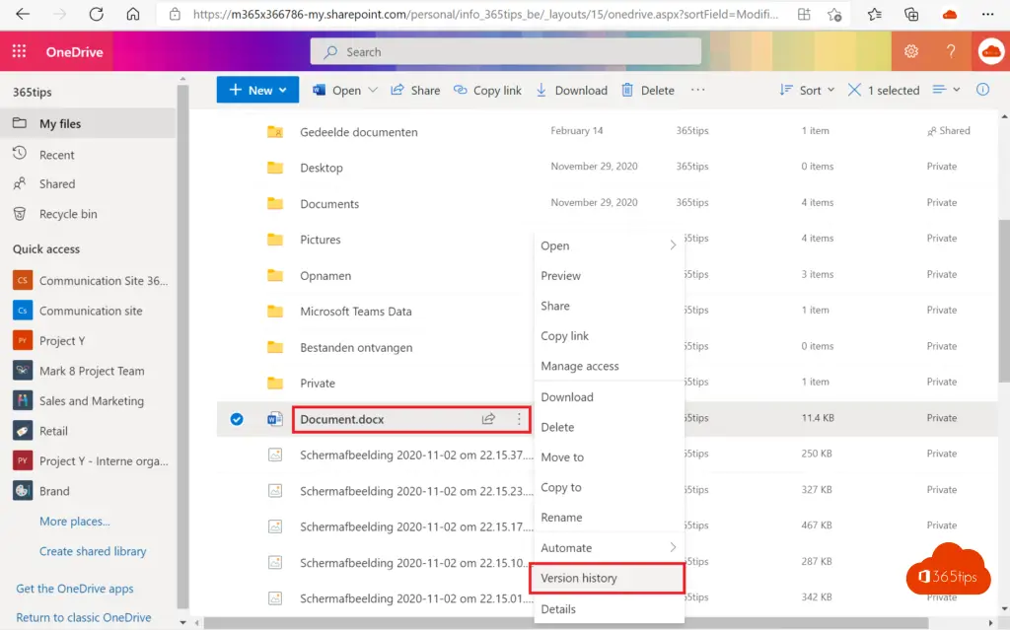Click Communication Site 36... site icon

(x=23, y=280)
